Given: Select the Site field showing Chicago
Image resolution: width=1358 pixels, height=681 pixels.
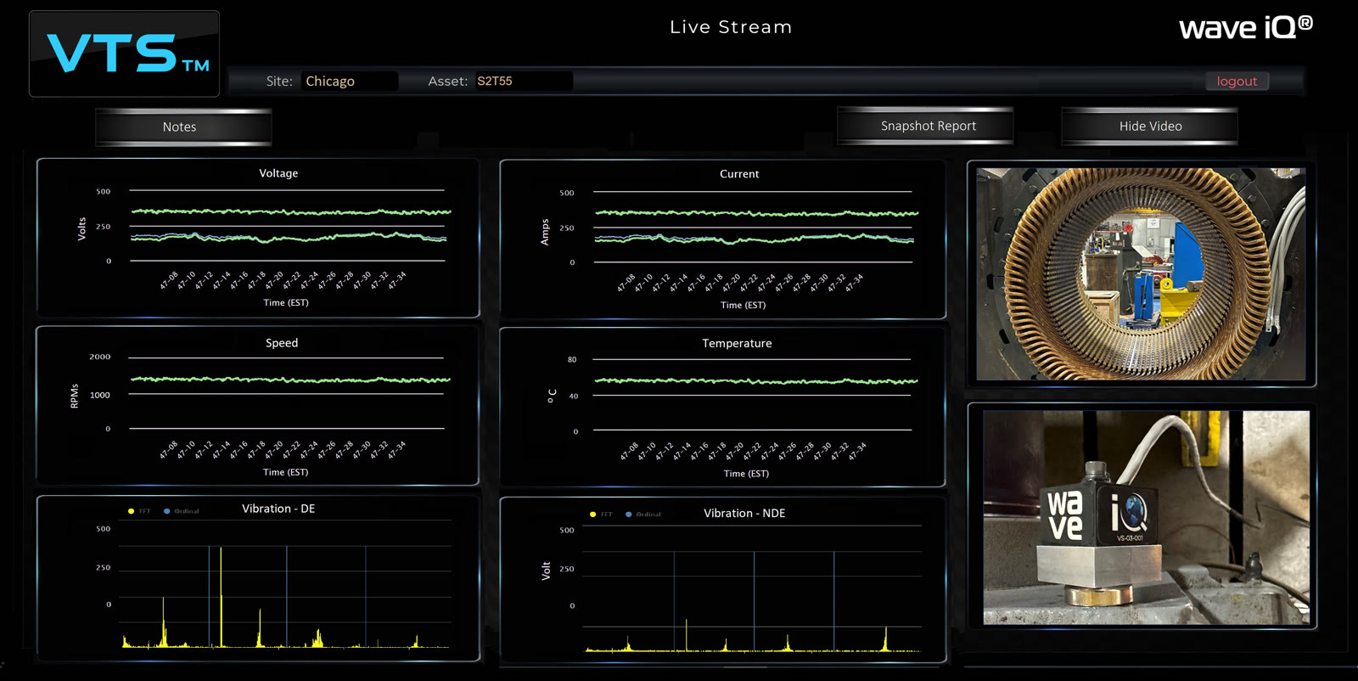Looking at the screenshot, I should click(348, 82).
